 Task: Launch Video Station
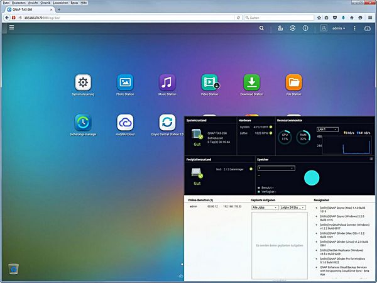tap(210, 82)
